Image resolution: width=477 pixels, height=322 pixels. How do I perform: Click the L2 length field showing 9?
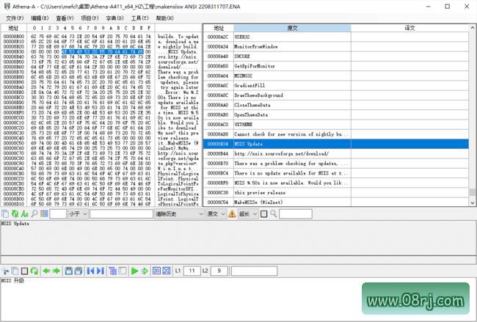tap(219, 271)
